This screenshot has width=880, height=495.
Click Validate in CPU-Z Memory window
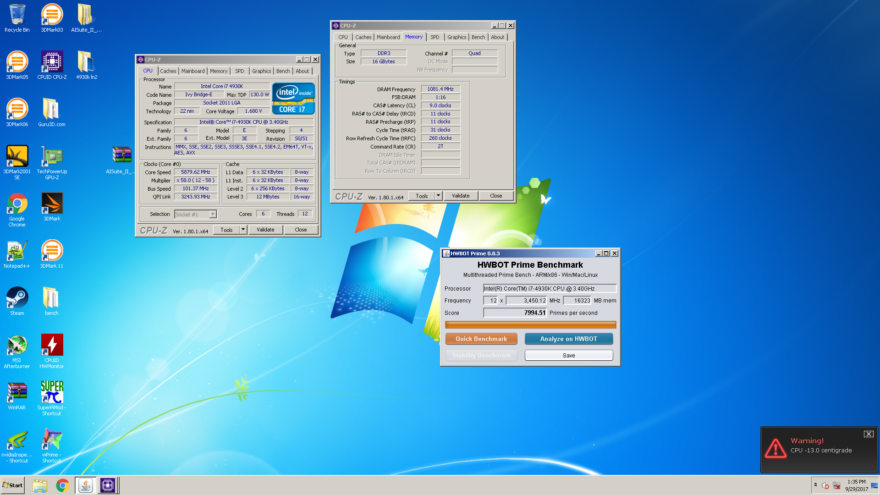461,196
